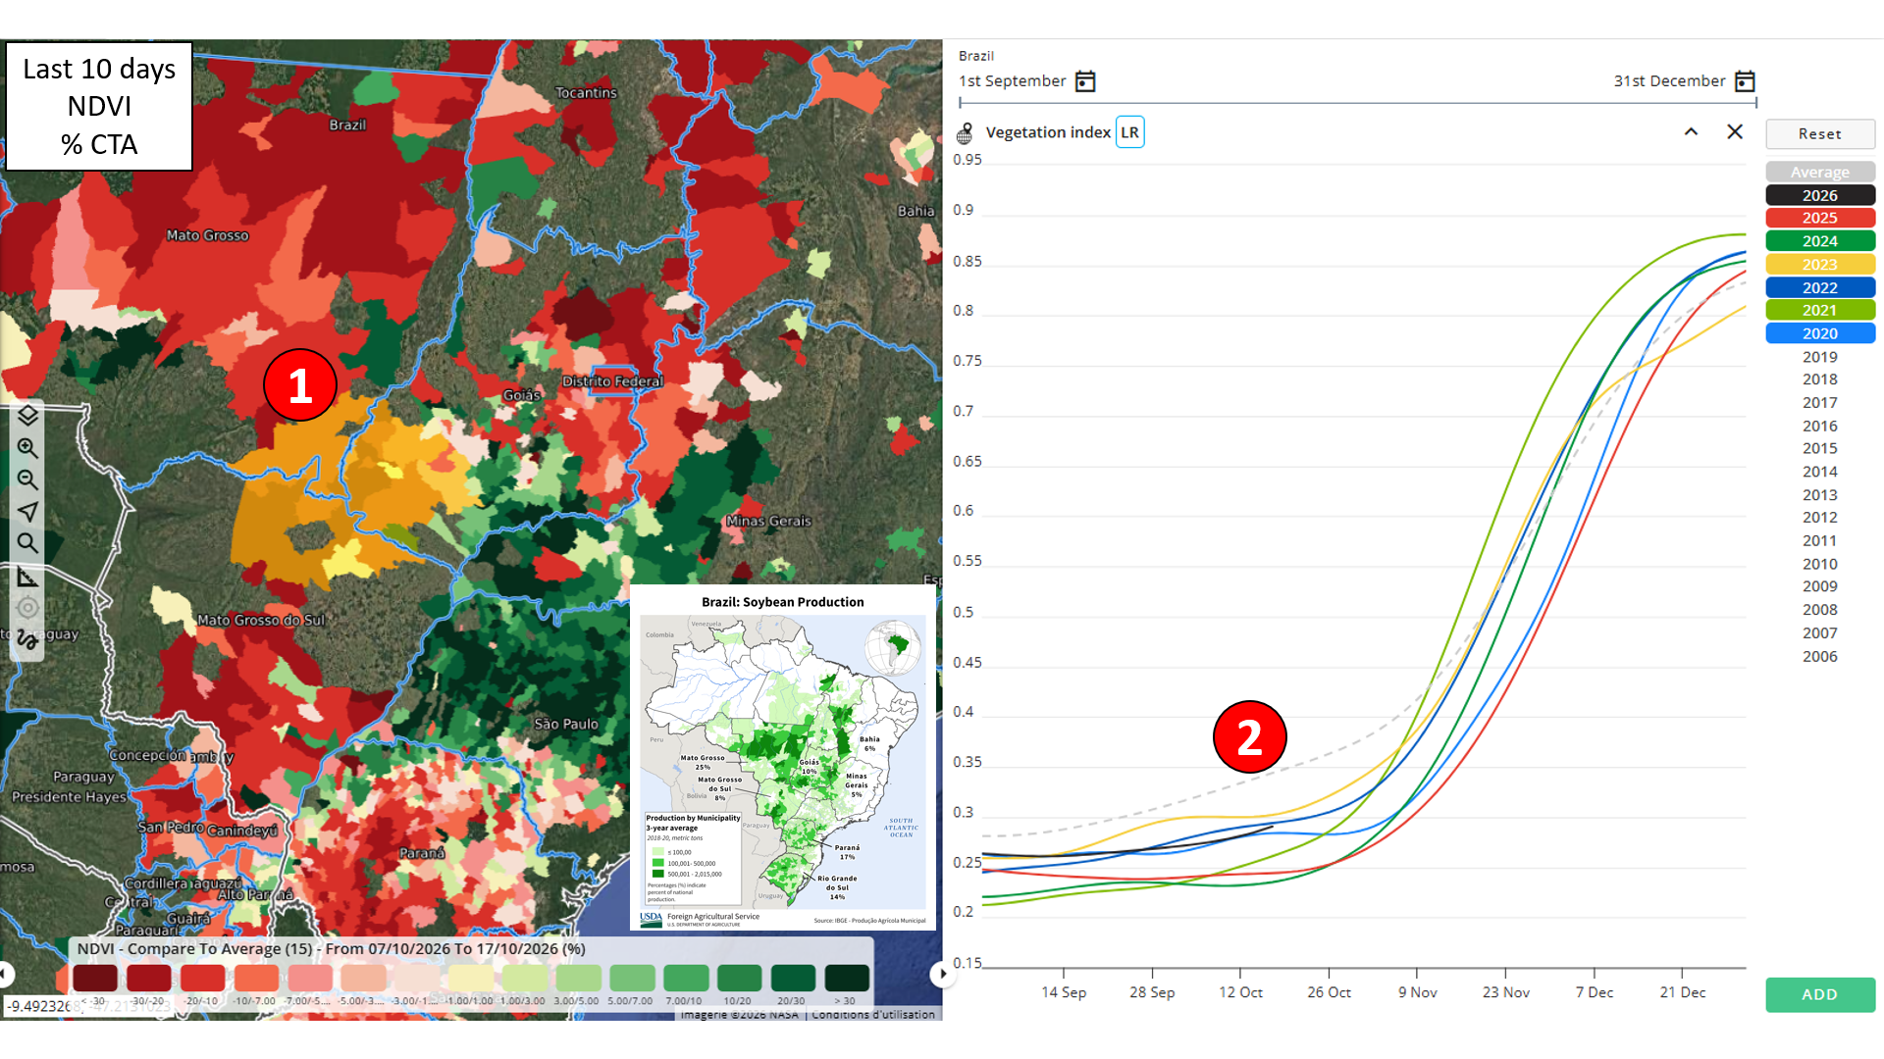Toggle the Average series
The height and width of the screenshot is (1059, 1884).
(1820, 172)
